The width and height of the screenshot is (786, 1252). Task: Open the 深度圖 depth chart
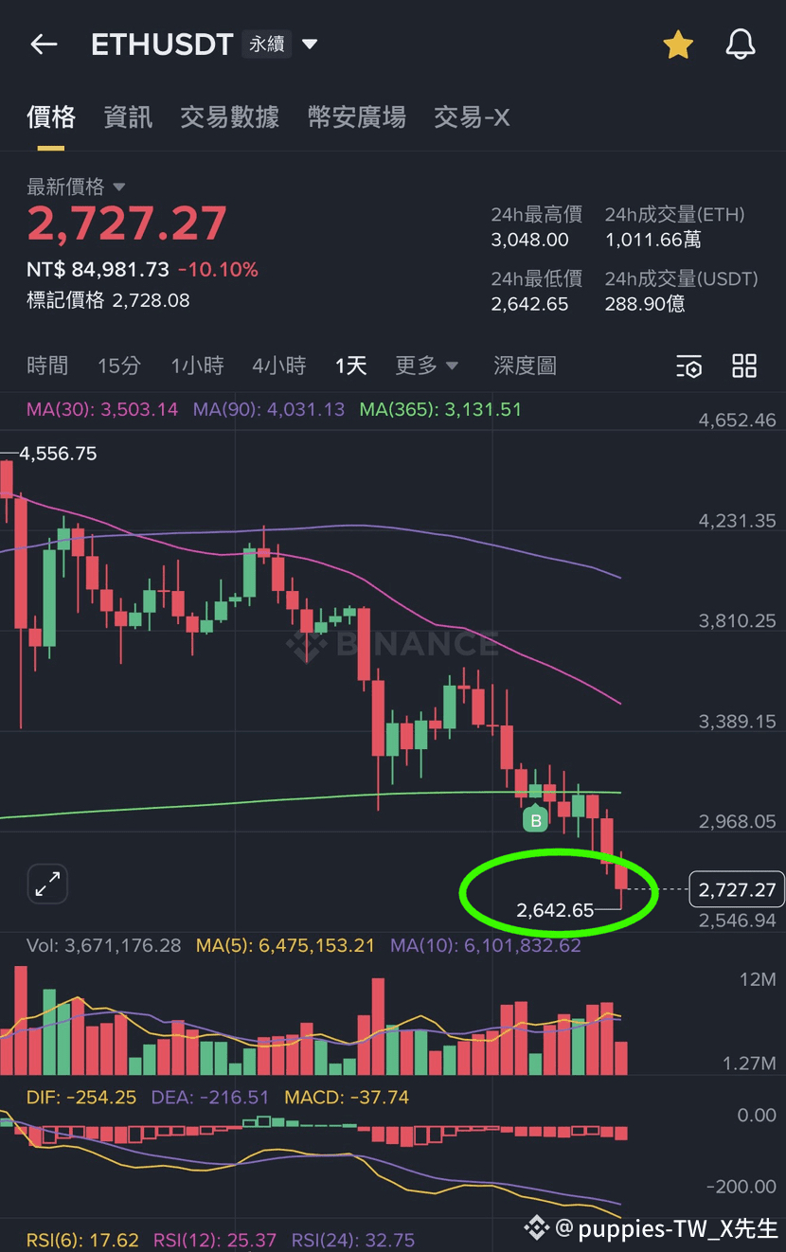(525, 366)
